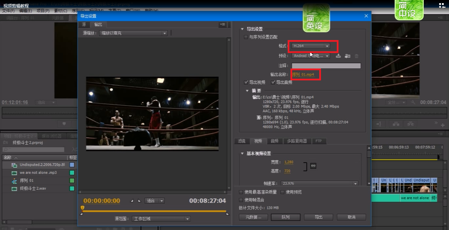Screen dimensions: 449x230
Task: Click the project panel search field
Action: coord(34,150)
